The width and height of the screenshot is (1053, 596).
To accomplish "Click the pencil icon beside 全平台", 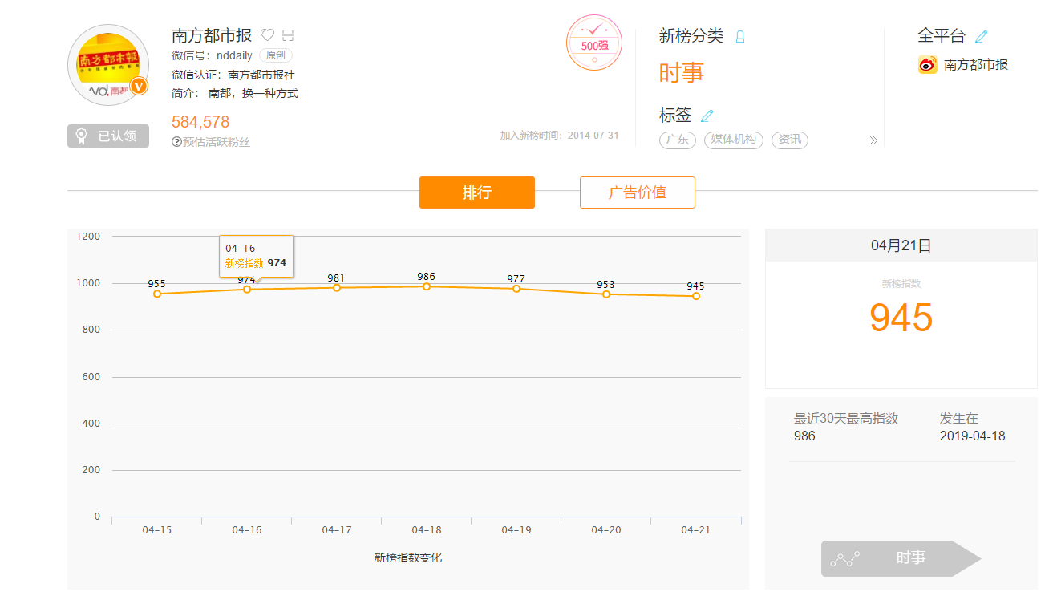I will click(981, 36).
